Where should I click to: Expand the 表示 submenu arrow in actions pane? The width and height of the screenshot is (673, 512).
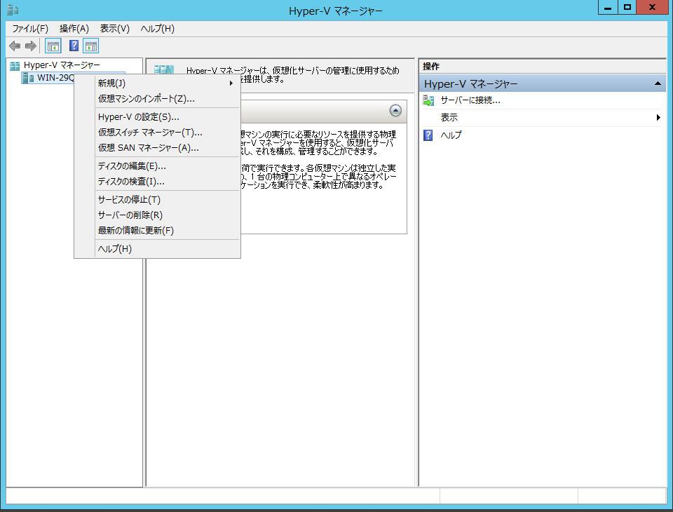point(658,118)
